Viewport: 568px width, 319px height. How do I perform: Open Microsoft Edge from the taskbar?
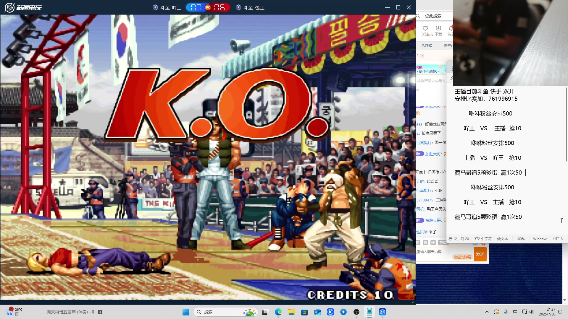(278, 312)
